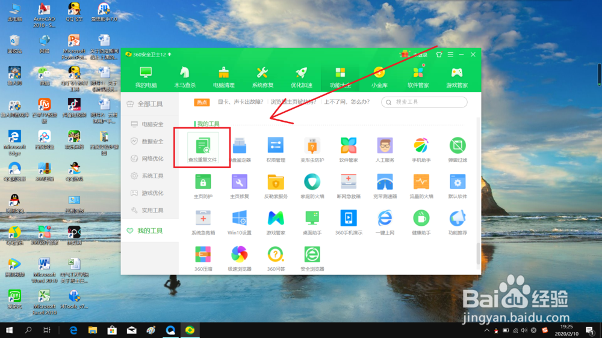This screenshot has width=602, height=338.
Task: Open 360压缩 tool
Action: point(203,258)
